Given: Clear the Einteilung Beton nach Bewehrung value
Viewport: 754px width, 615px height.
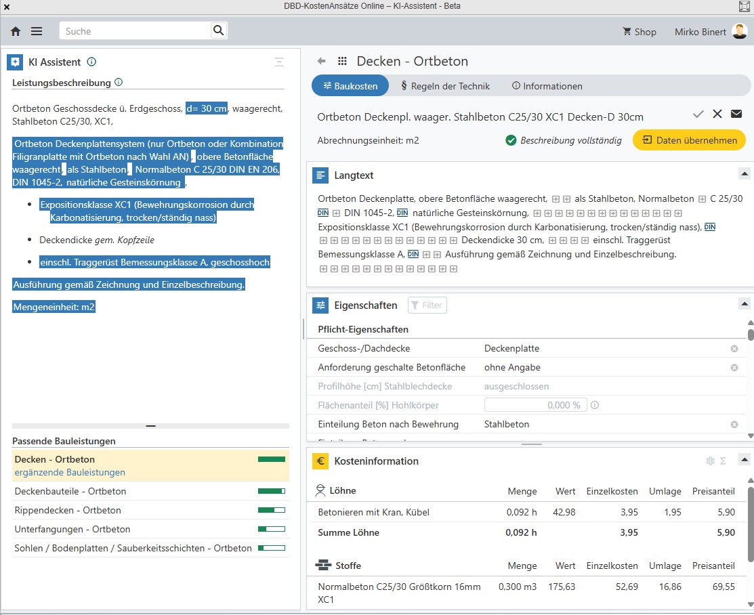Looking at the screenshot, I should 734,425.
